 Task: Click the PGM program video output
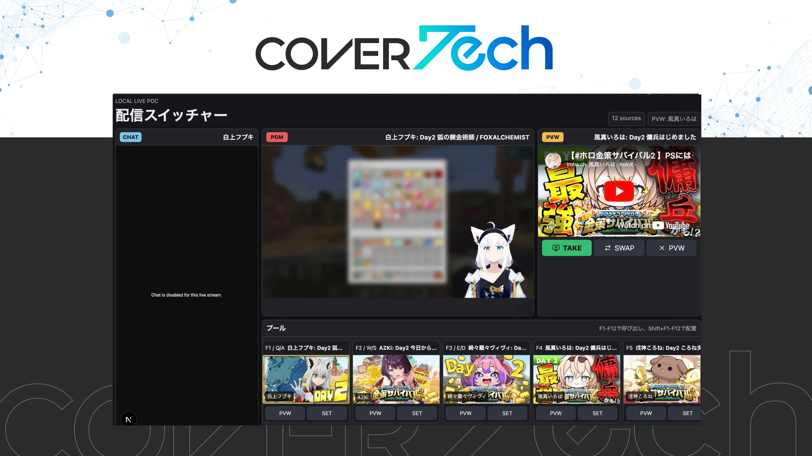[398, 222]
